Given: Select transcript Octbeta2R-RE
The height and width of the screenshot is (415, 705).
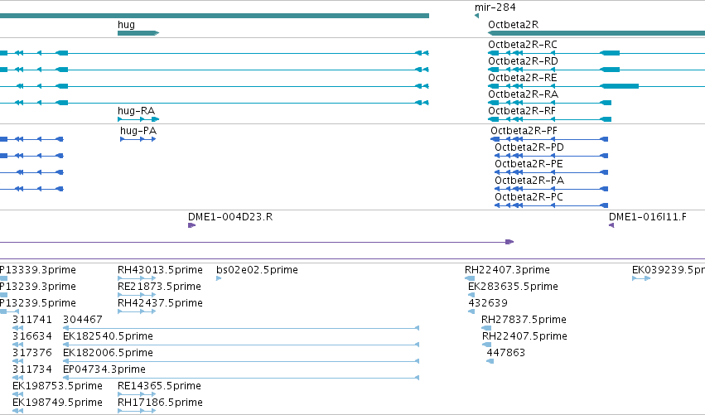Looking at the screenshot, I should (x=523, y=78).
